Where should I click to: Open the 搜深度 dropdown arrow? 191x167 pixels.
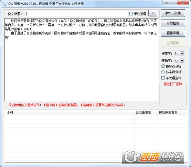(x=182, y=53)
